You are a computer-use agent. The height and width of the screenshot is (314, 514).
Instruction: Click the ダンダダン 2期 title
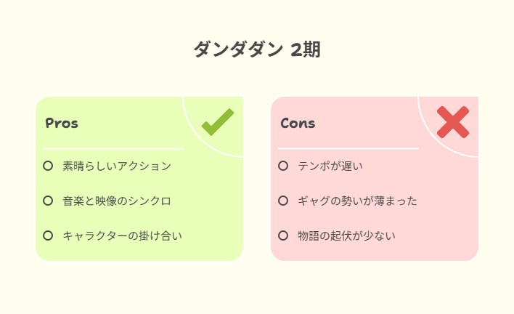(x=257, y=49)
